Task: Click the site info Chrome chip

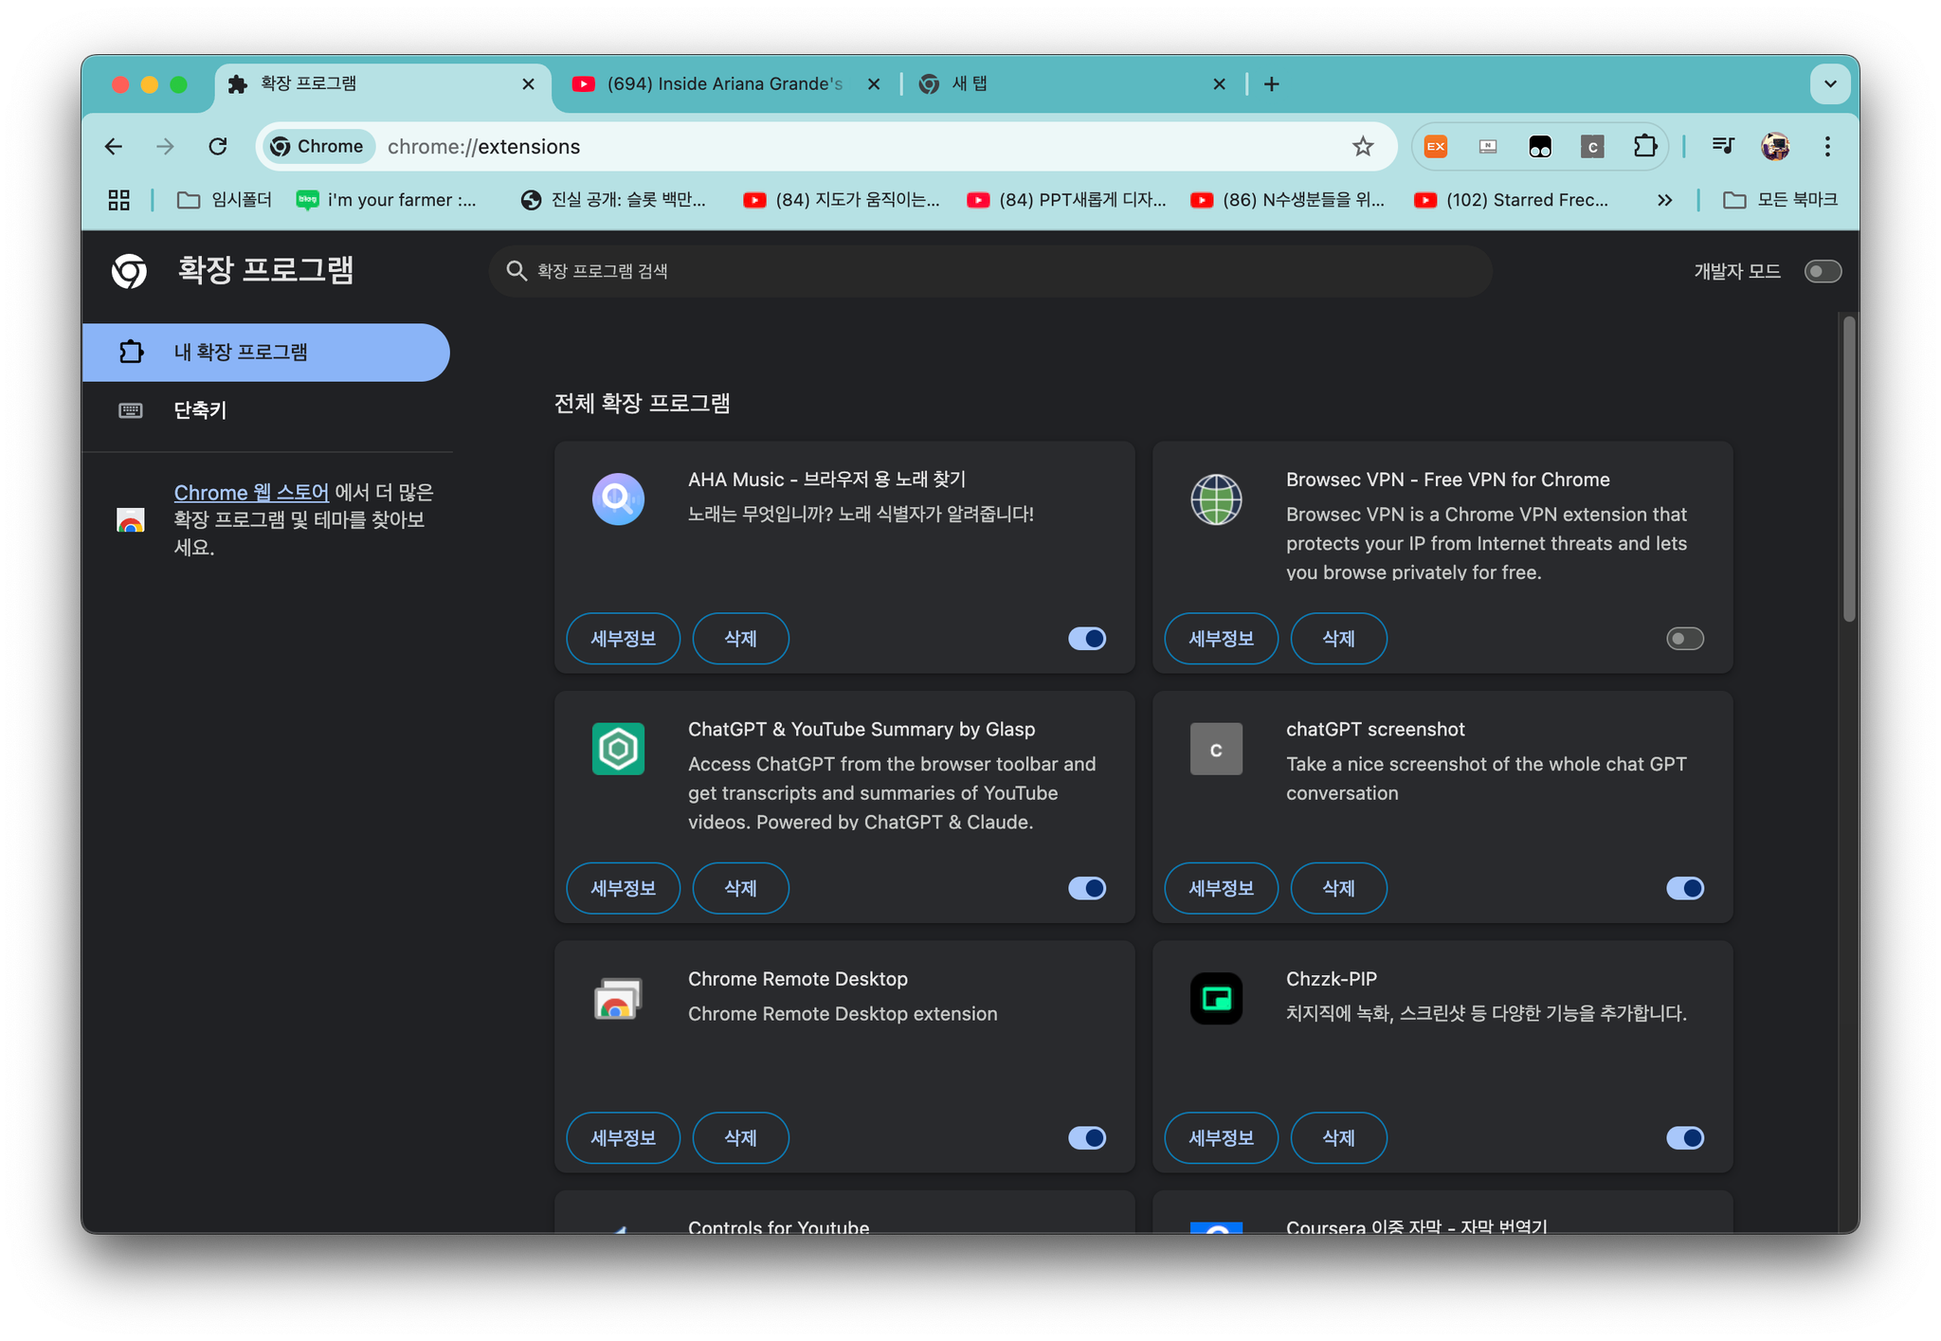Action: 317,146
